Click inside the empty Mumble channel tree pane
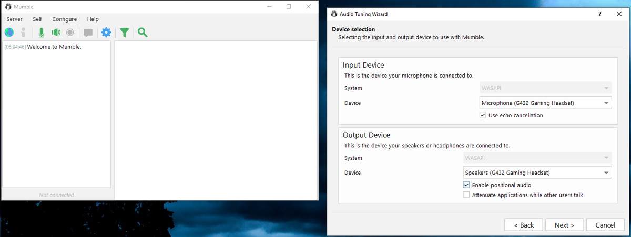This screenshot has width=631, height=237. [216, 120]
